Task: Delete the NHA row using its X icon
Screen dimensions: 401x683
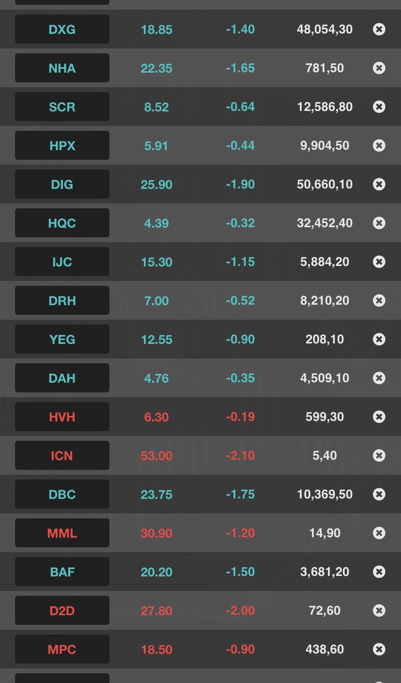Action: 379,68
